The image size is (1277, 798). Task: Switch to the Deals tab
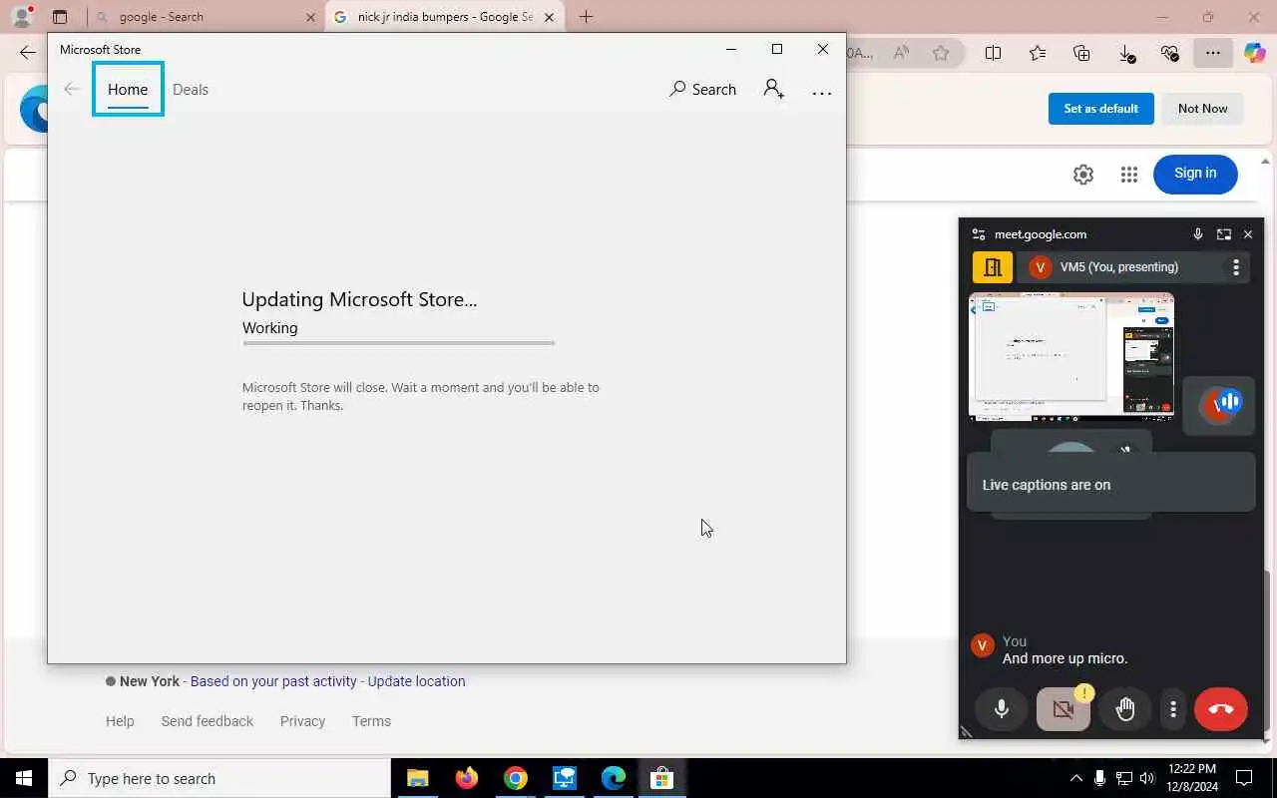pos(191,89)
